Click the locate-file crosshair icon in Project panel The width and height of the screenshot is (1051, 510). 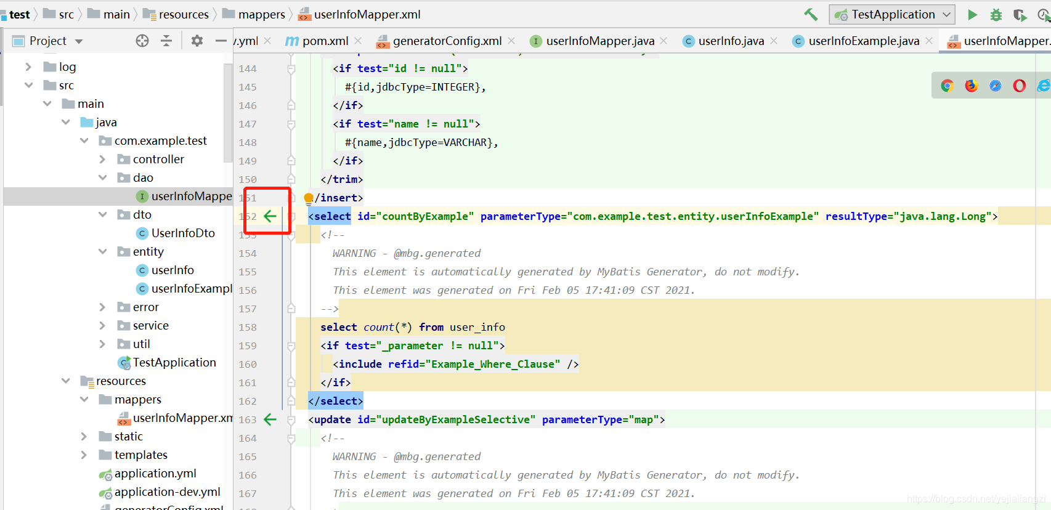coord(142,41)
